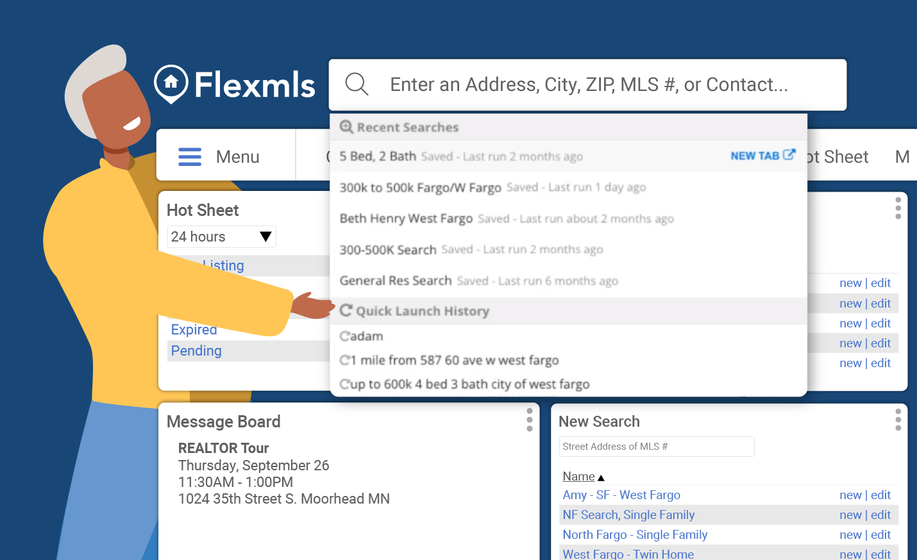Open 'West Fargo - Twin Home' search
Image resolution: width=917 pixels, height=560 pixels.
tap(628, 554)
